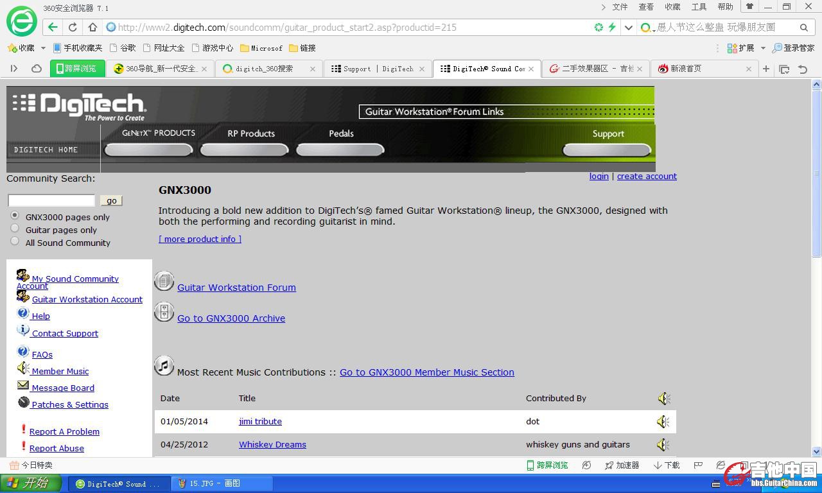Open the 查看 menu
Screen dimensions: 822x493
click(x=646, y=7)
